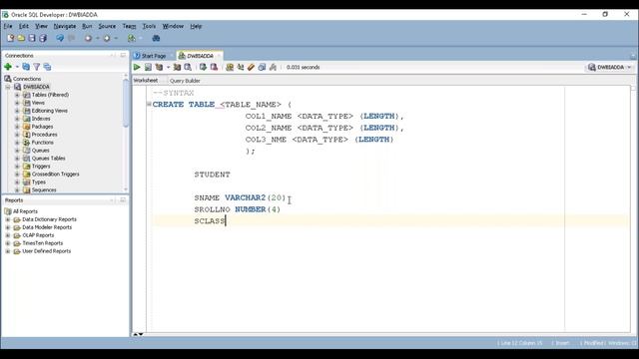
Task: Open the File menu
Action: point(8,26)
